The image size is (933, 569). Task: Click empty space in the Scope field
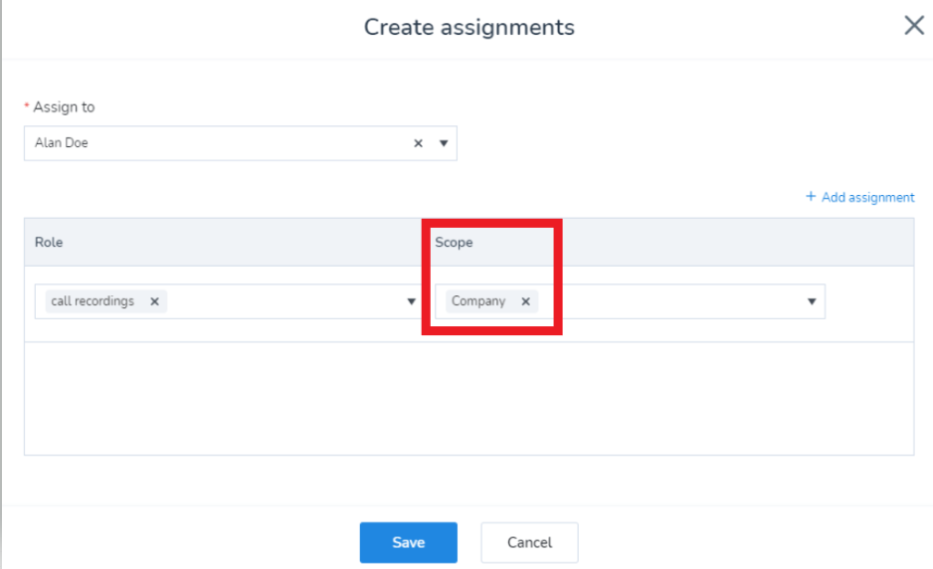[x=676, y=301]
